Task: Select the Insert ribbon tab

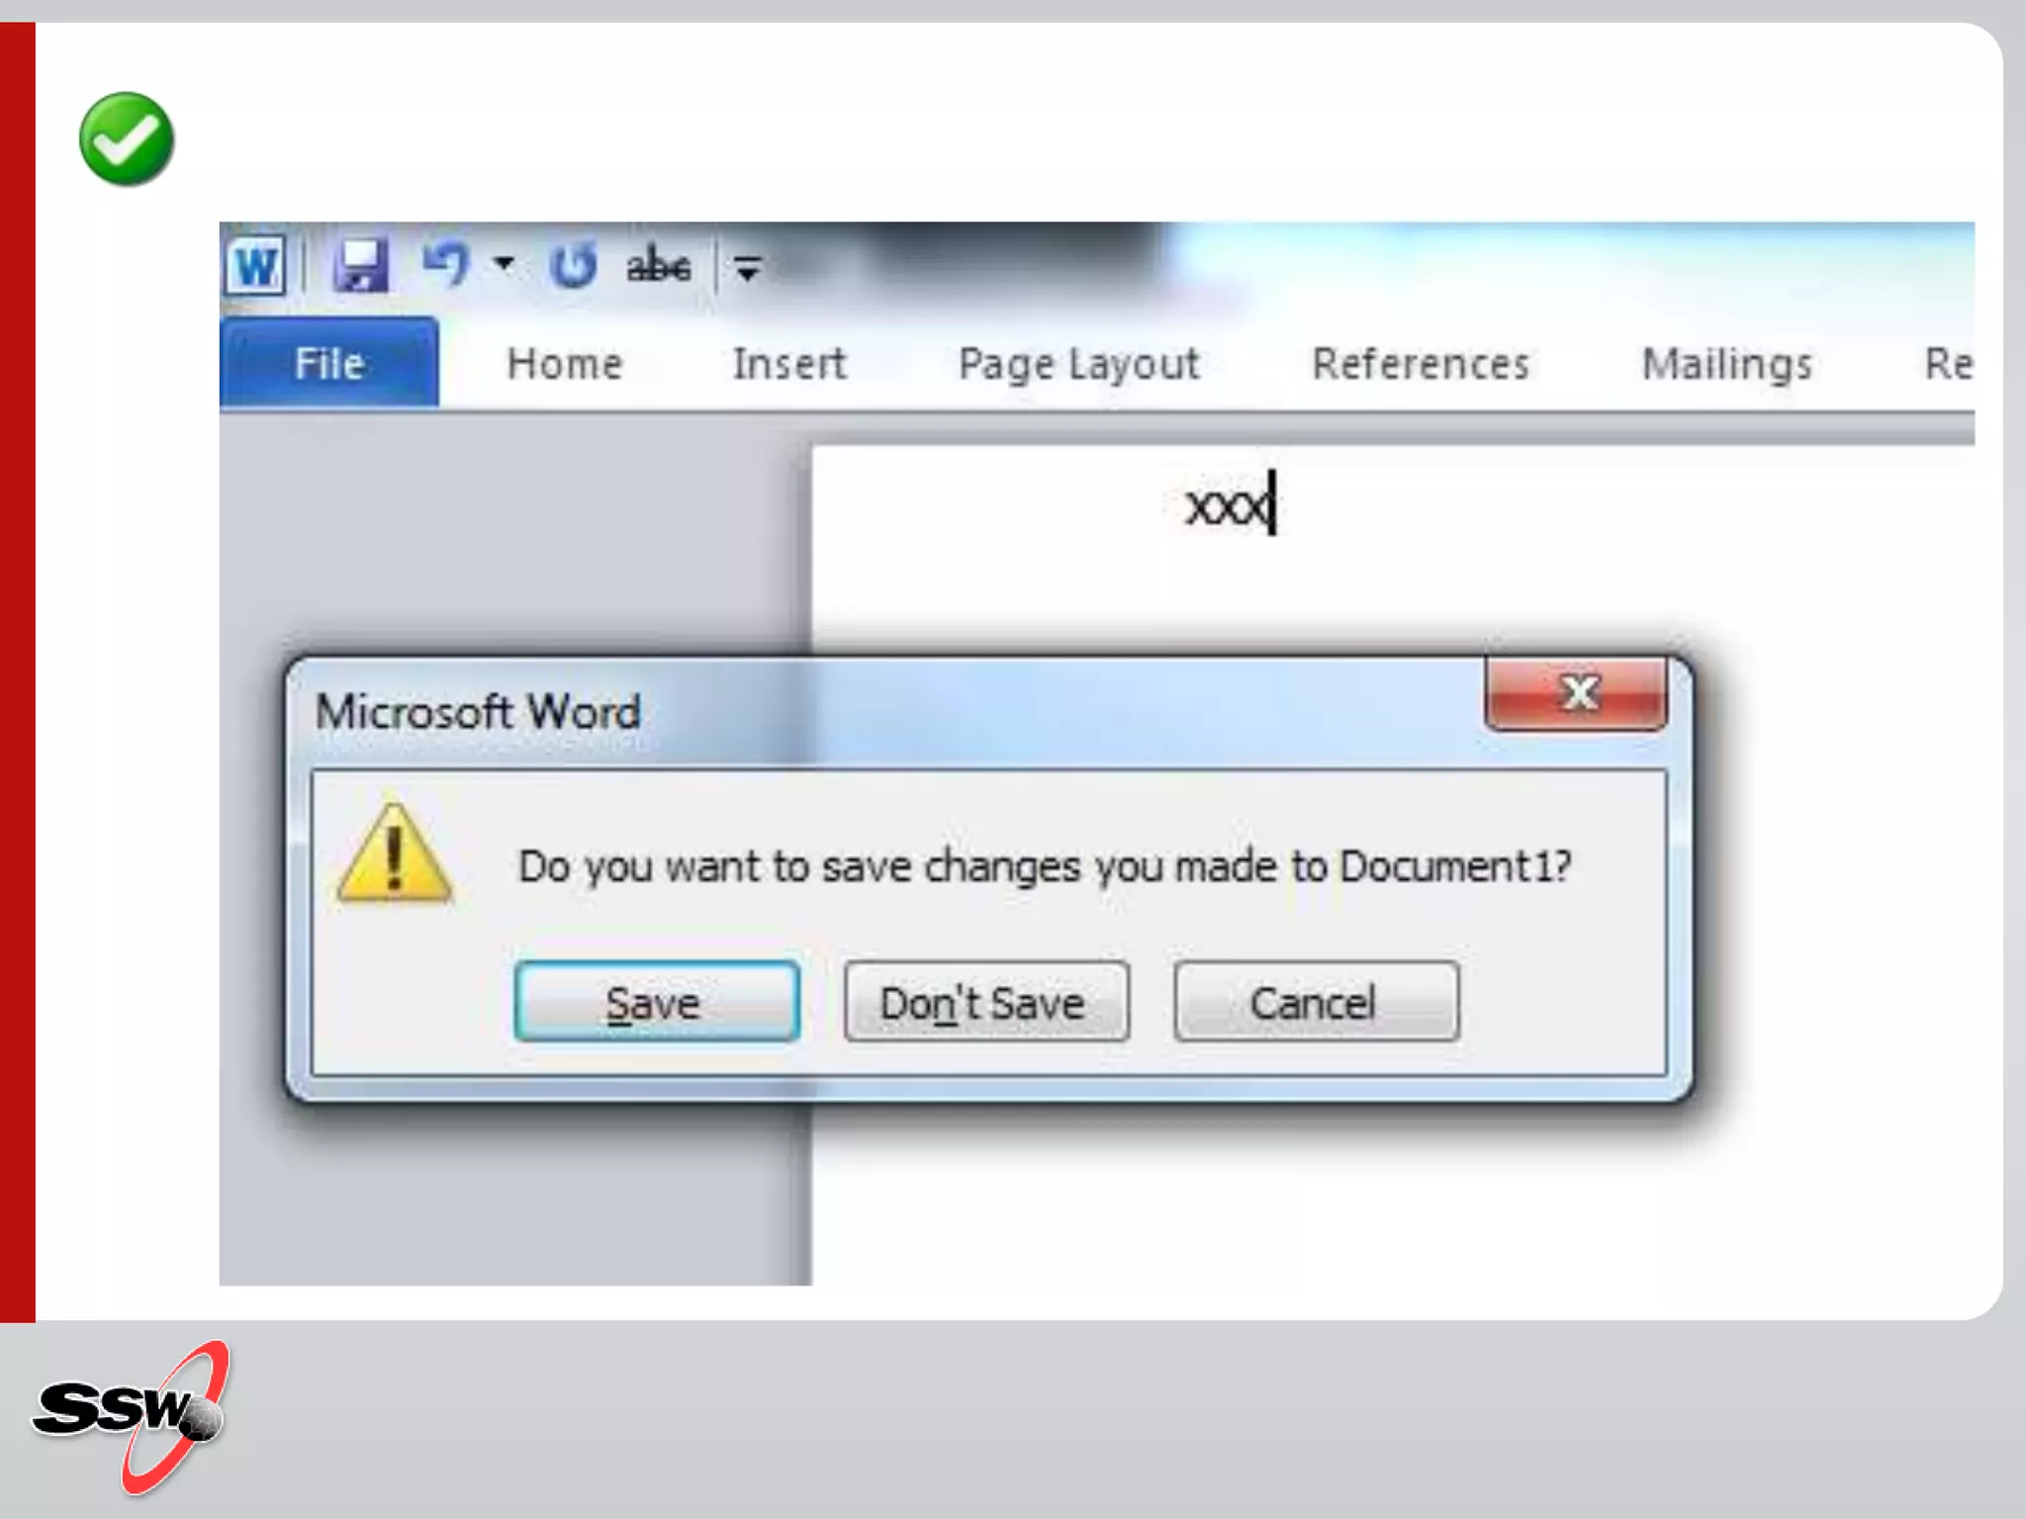Action: (789, 364)
